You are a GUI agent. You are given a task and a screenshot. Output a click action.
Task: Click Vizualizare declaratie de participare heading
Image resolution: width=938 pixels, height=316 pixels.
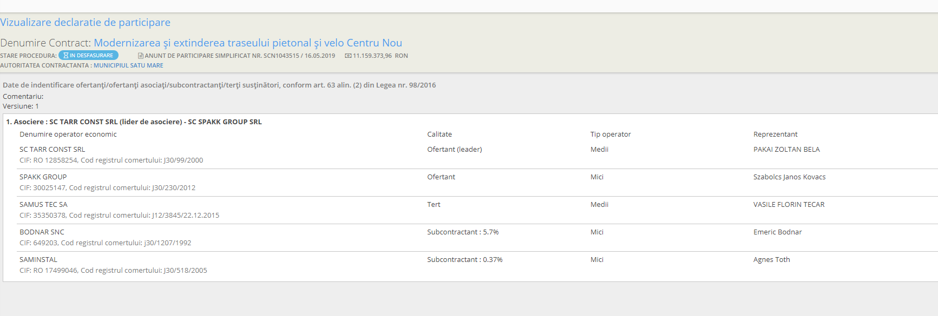85,22
